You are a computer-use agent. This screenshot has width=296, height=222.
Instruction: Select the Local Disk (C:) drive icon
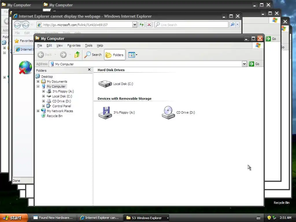click(105, 84)
